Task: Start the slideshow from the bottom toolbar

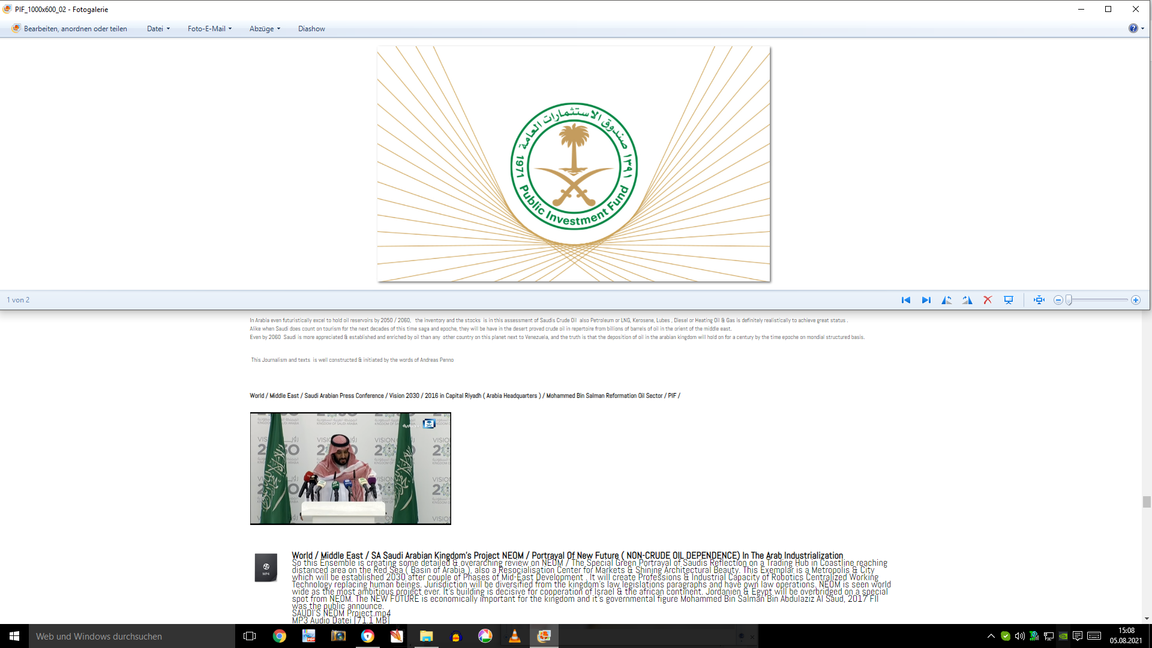Action: (x=1009, y=300)
